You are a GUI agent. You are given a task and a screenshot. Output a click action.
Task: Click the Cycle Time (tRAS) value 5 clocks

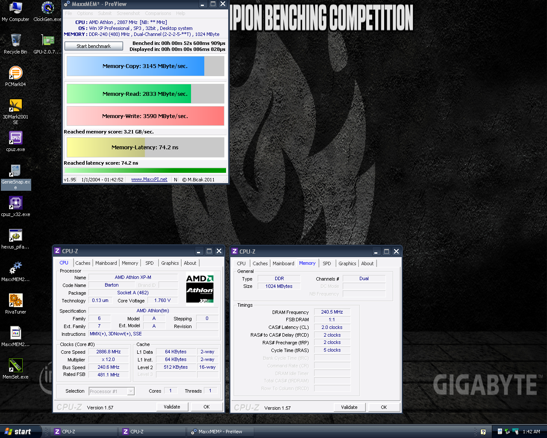point(332,350)
